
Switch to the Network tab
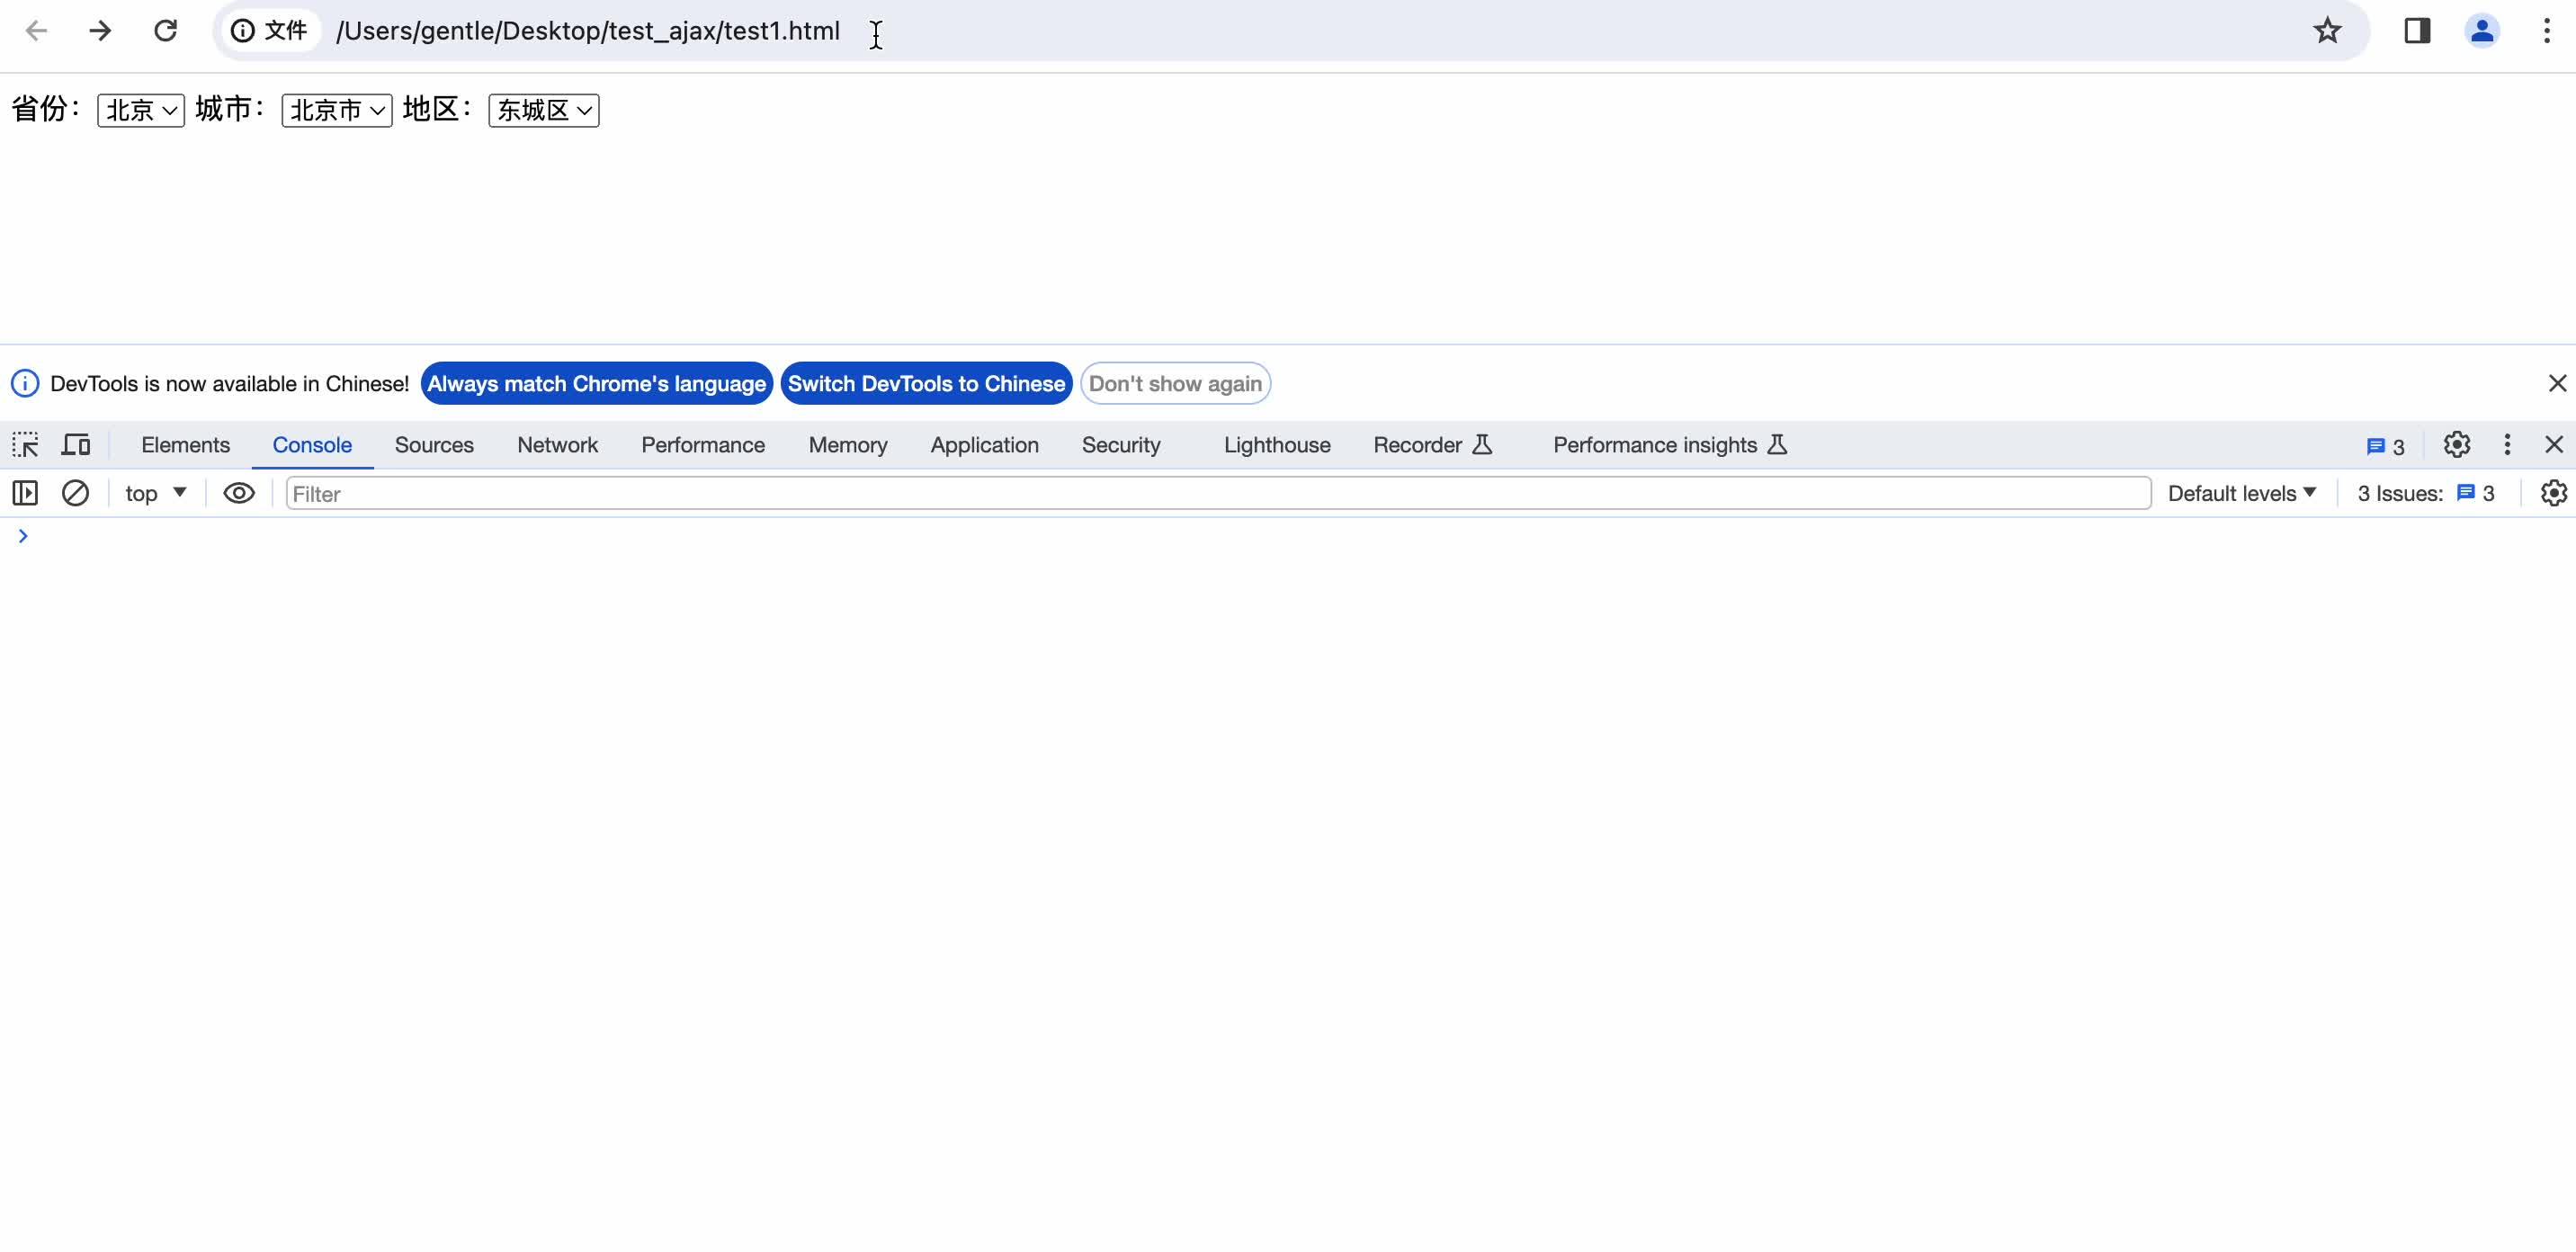coord(557,445)
